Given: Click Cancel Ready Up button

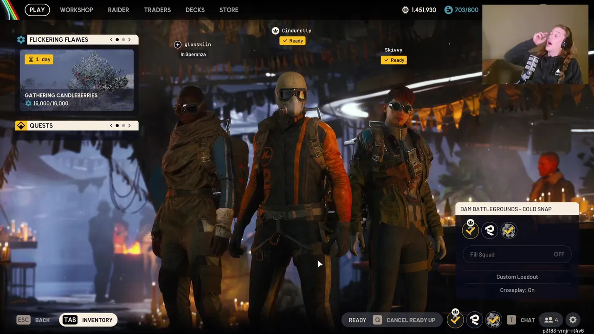Looking at the screenshot, I should (x=405, y=320).
